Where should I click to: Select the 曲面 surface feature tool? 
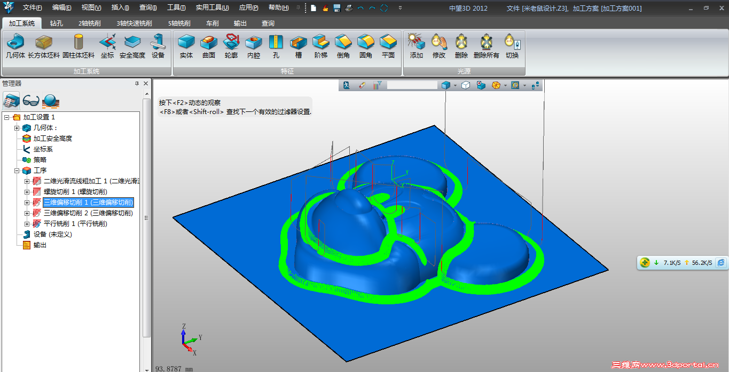click(x=209, y=46)
